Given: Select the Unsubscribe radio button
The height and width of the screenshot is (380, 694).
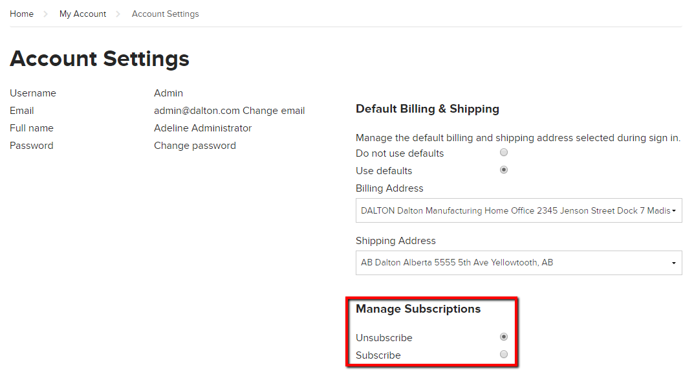Looking at the screenshot, I should (x=503, y=337).
